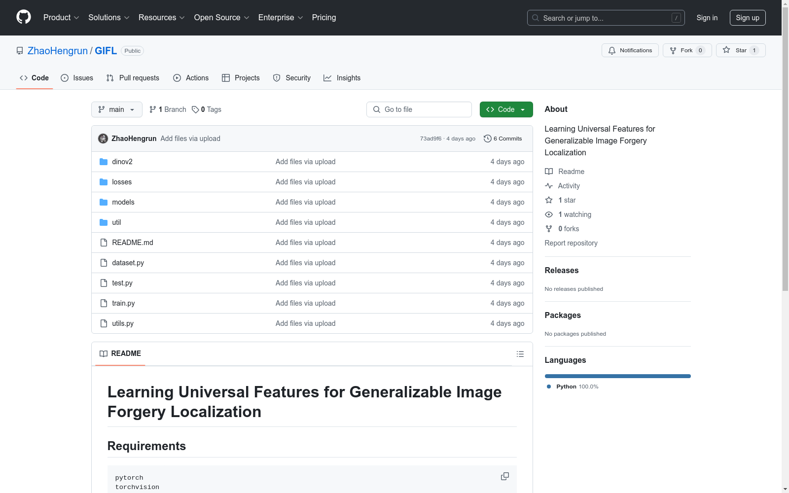Screen dimensions: 789x493
Task: Select the README tab in the file viewer
Action: click(120, 353)
